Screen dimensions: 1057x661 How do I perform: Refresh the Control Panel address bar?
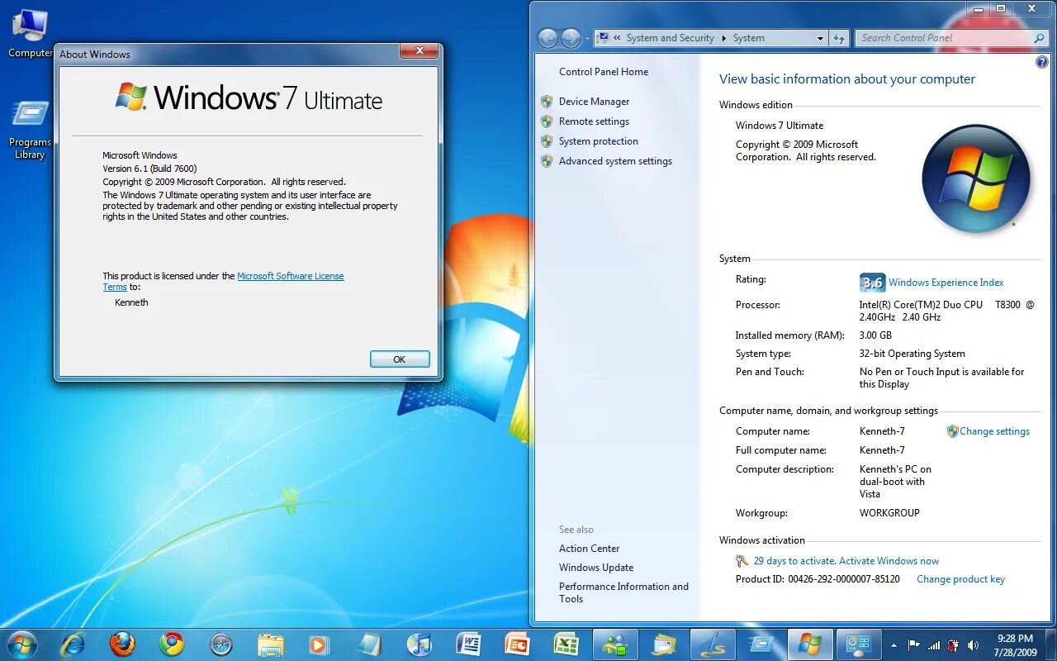point(839,38)
